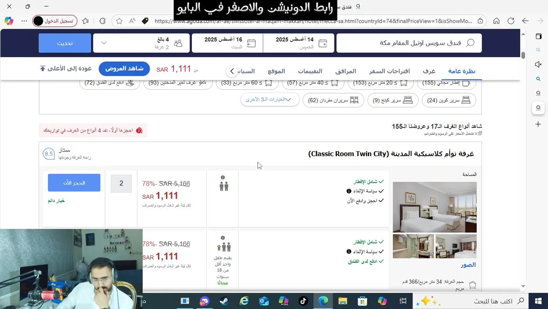Click Book Now (الحجز الآن) for first offer
This screenshot has width=548, height=309.
coord(74,183)
